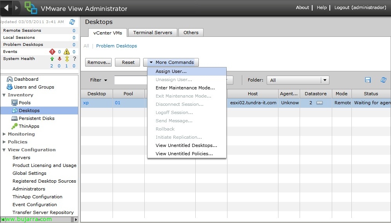The width and height of the screenshot is (391, 223).
Task: Switch to the Terminal Servers tab
Action: click(x=153, y=33)
